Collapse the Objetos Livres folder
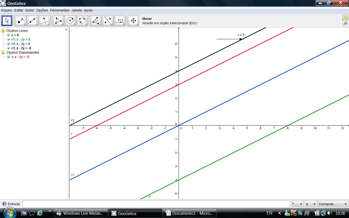Viewport: 349px width, 218px height. pyautogui.click(x=3, y=31)
